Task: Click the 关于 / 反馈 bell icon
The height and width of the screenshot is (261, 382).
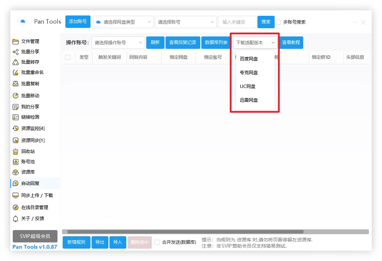Action: [x=15, y=219]
